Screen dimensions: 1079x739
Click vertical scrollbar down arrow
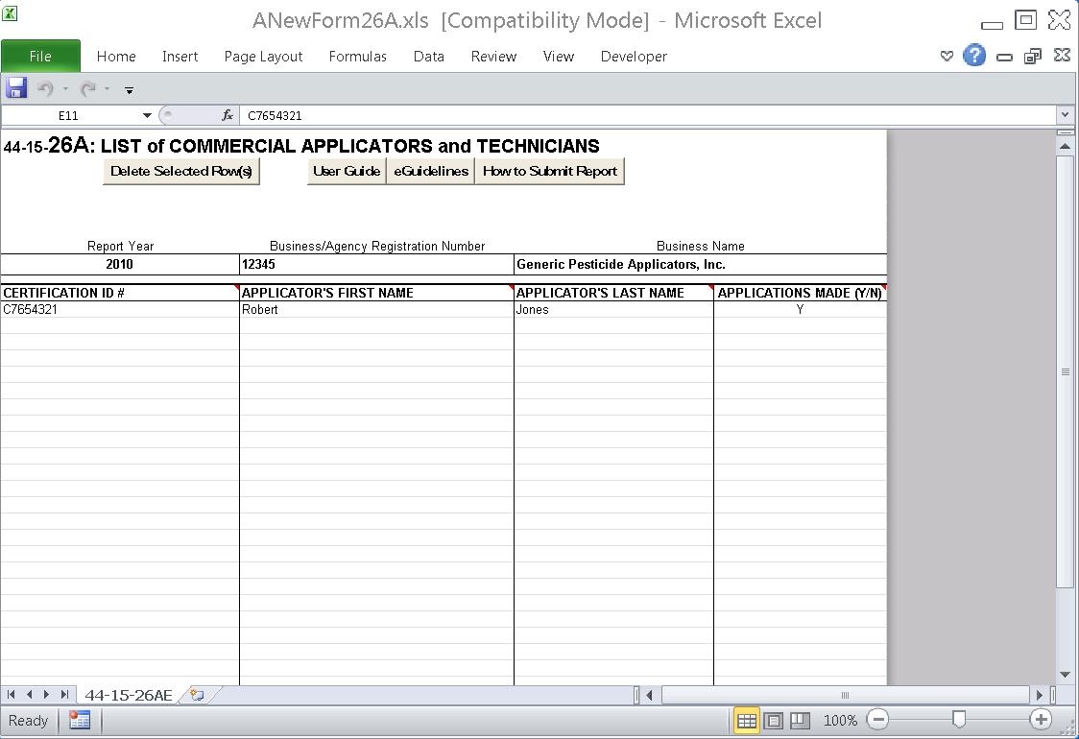point(1065,675)
